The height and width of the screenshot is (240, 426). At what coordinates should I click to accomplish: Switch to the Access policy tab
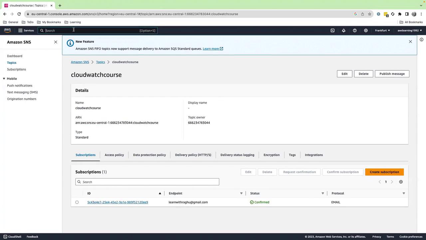coord(114,155)
